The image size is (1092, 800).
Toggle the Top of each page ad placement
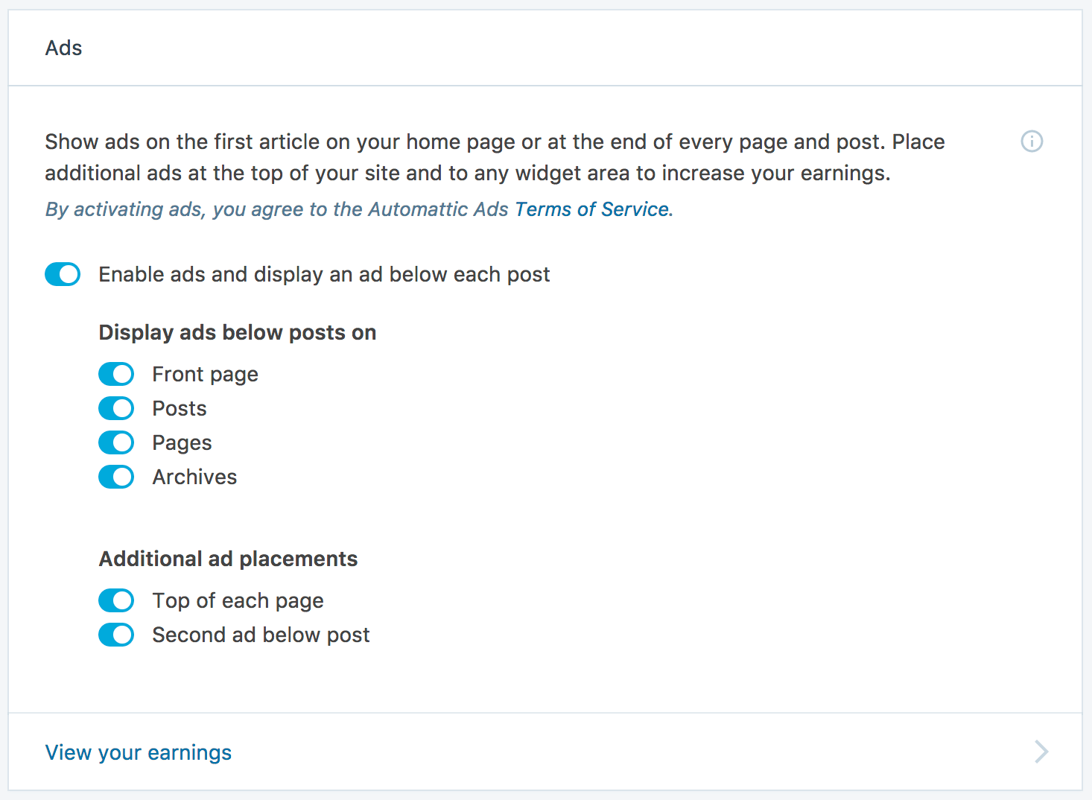(116, 600)
